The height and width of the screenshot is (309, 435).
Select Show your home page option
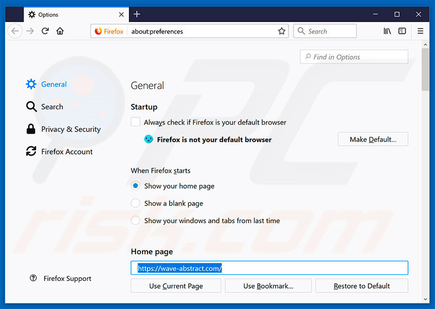135,186
